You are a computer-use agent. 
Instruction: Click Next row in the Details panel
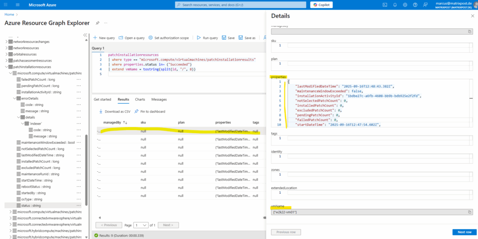point(464,232)
